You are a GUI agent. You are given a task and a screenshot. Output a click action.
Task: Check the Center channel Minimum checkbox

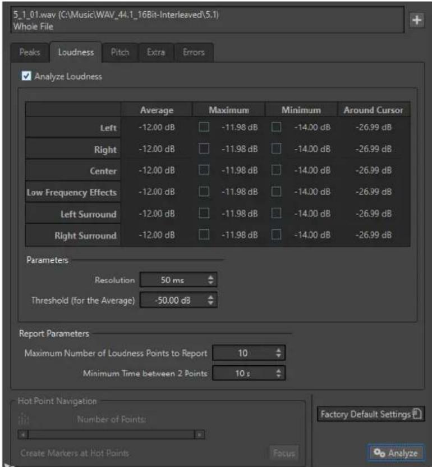point(276,170)
